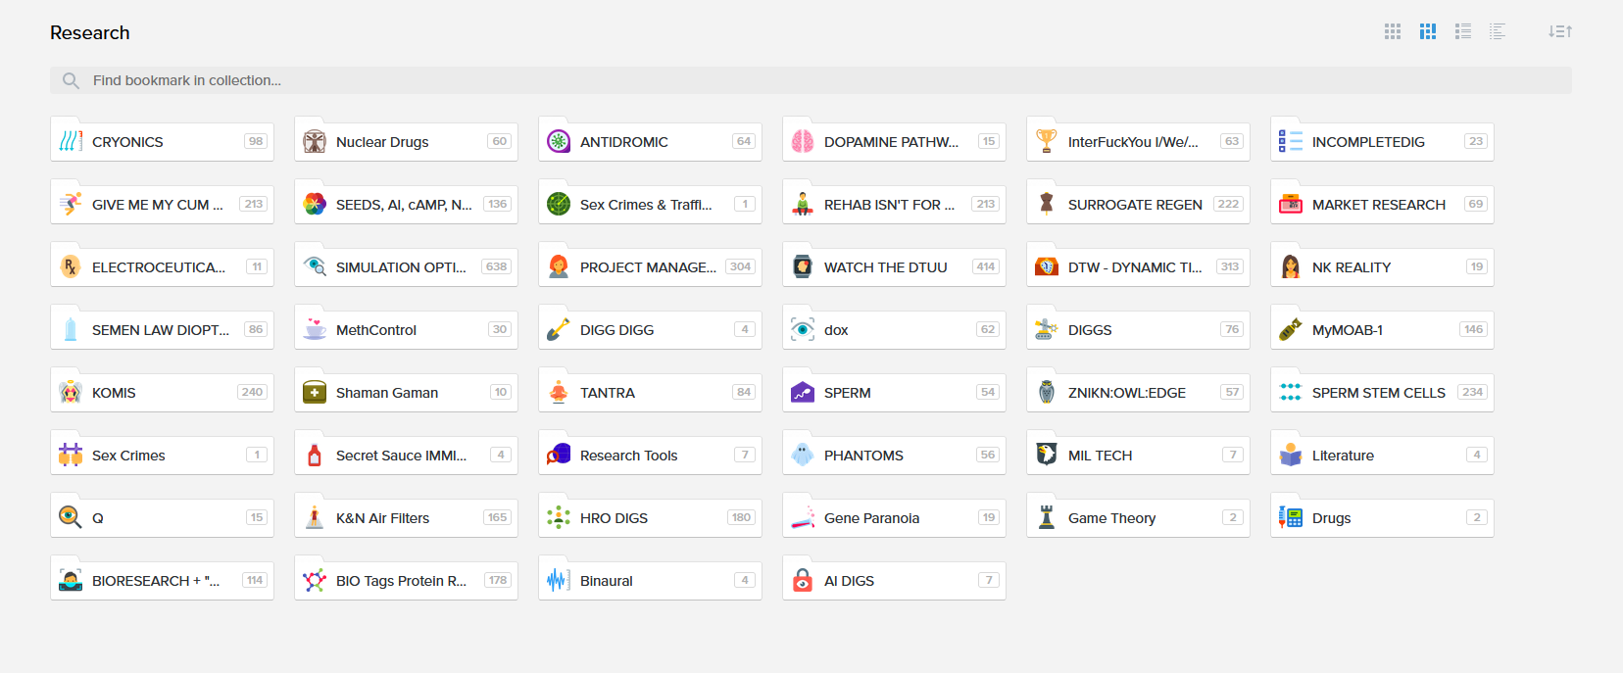Switch to the large grid view
The width and height of the screenshot is (1623, 673).
[x=1393, y=31]
